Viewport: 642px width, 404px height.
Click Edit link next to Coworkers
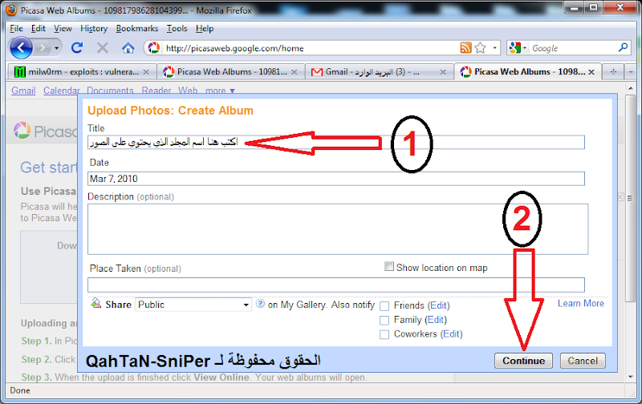pos(452,334)
